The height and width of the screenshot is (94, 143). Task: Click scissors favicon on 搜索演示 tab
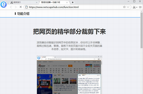pyautogui.click(x=12, y=2)
